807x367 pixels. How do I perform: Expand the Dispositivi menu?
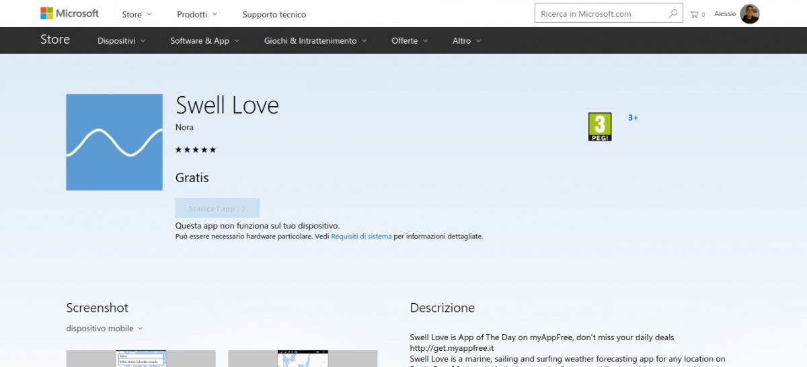[121, 41]
